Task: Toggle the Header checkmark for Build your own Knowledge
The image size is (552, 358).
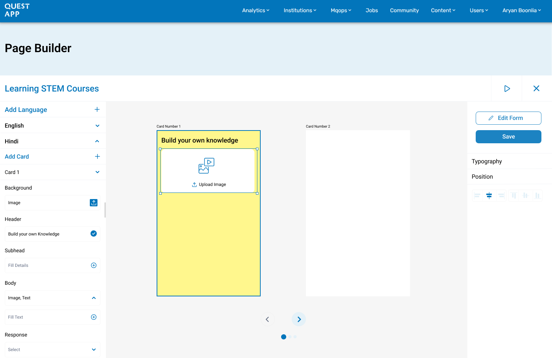Action: click(93, 234)
